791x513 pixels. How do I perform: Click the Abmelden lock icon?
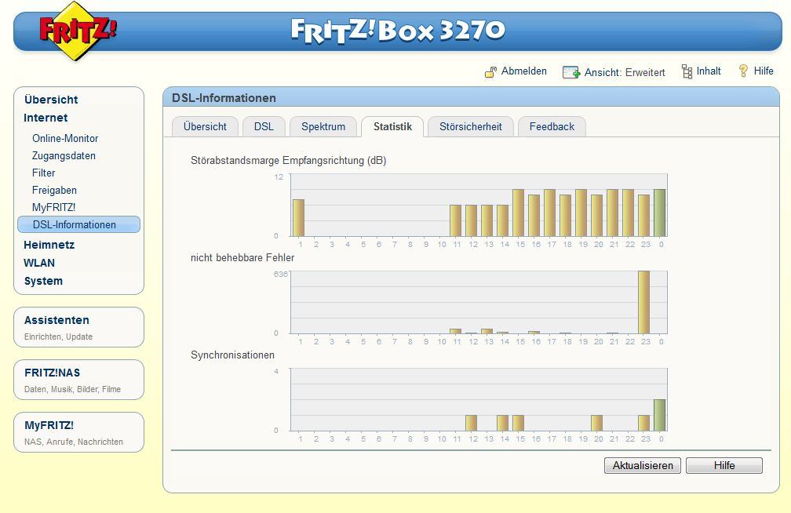[x=490, y=72]
